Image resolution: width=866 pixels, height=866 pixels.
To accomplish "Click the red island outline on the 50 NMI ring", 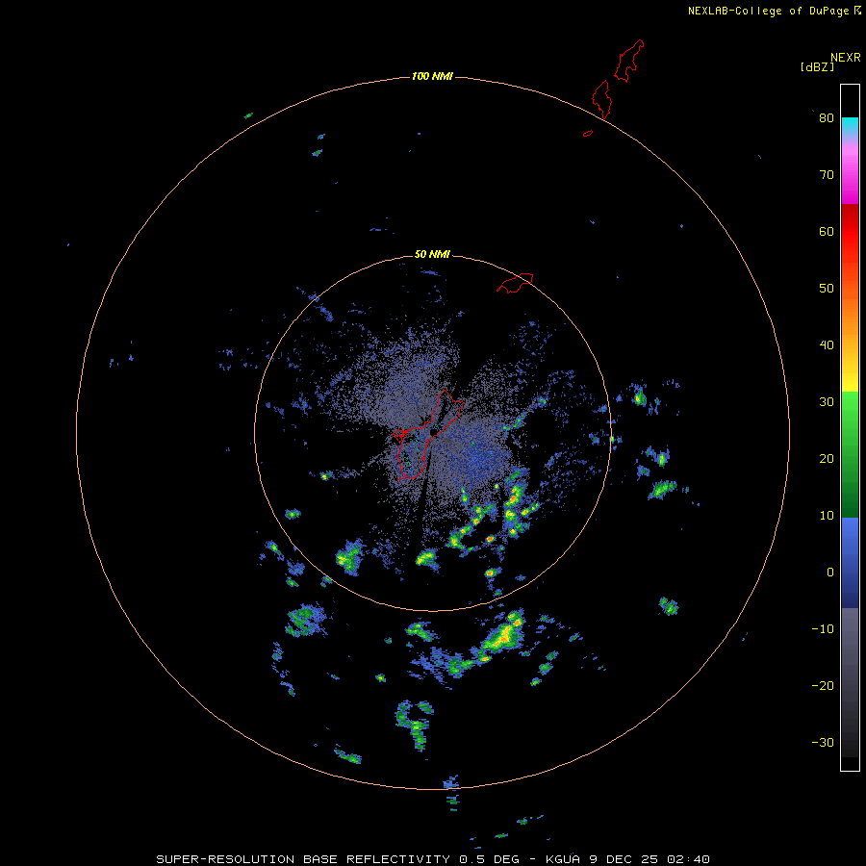I will coord(515,282).
